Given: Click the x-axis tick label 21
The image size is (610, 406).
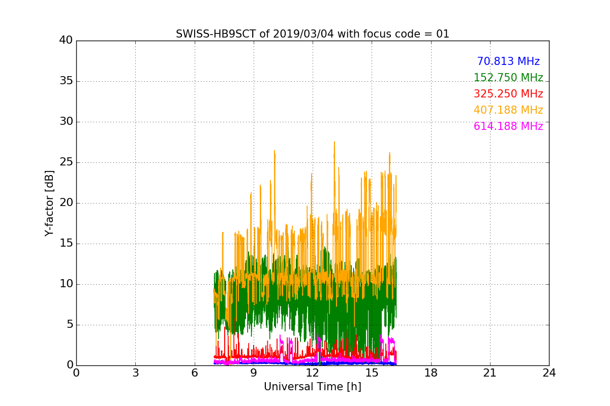Looking at the screenshot, I should [490, 373].
